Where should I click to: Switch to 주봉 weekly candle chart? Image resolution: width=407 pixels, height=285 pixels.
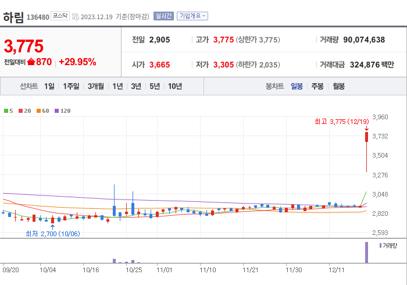pos(317,86)
